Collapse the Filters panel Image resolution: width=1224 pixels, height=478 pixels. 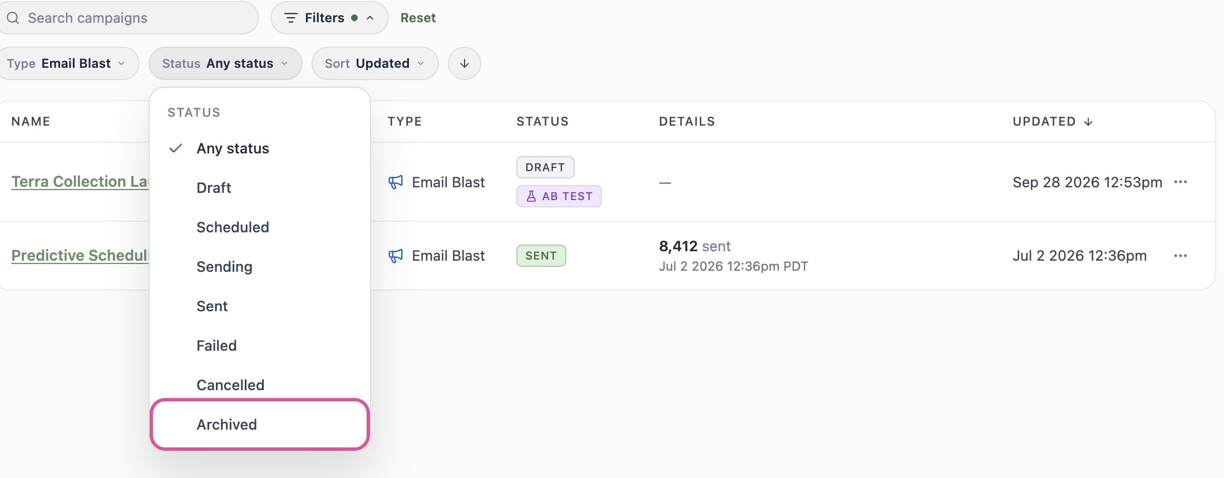[x=329, y=18]
